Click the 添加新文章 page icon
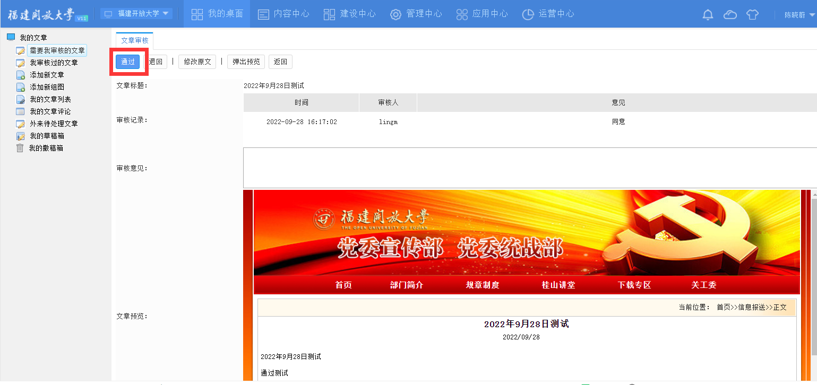The height and width of the screenshot is (385, 817). [20, 75]
